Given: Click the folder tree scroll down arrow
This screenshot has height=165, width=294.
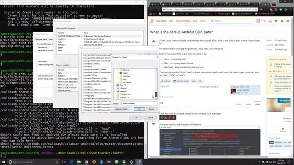Looking at the screenshot, I should click(156, 98).
